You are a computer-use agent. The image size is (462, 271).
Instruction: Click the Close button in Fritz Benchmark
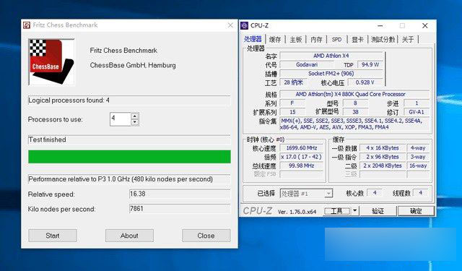tap(206, 236)
